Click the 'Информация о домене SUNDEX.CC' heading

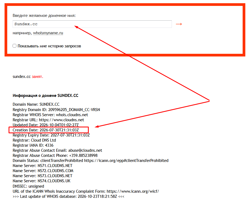[x=45, y=96]
